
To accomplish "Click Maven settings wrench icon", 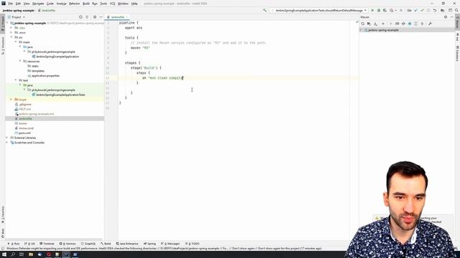I will (430, 24).
